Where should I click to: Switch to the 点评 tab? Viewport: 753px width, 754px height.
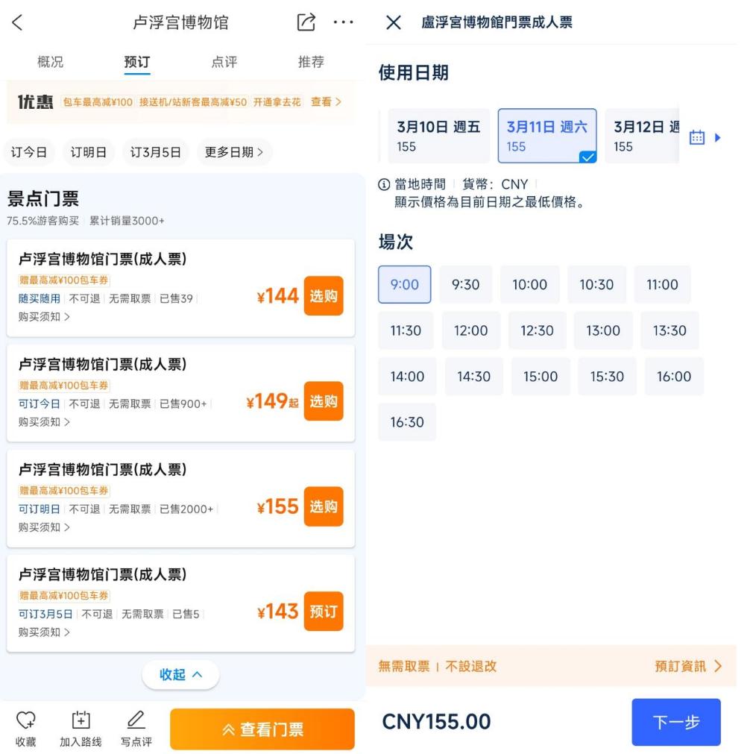224,62
